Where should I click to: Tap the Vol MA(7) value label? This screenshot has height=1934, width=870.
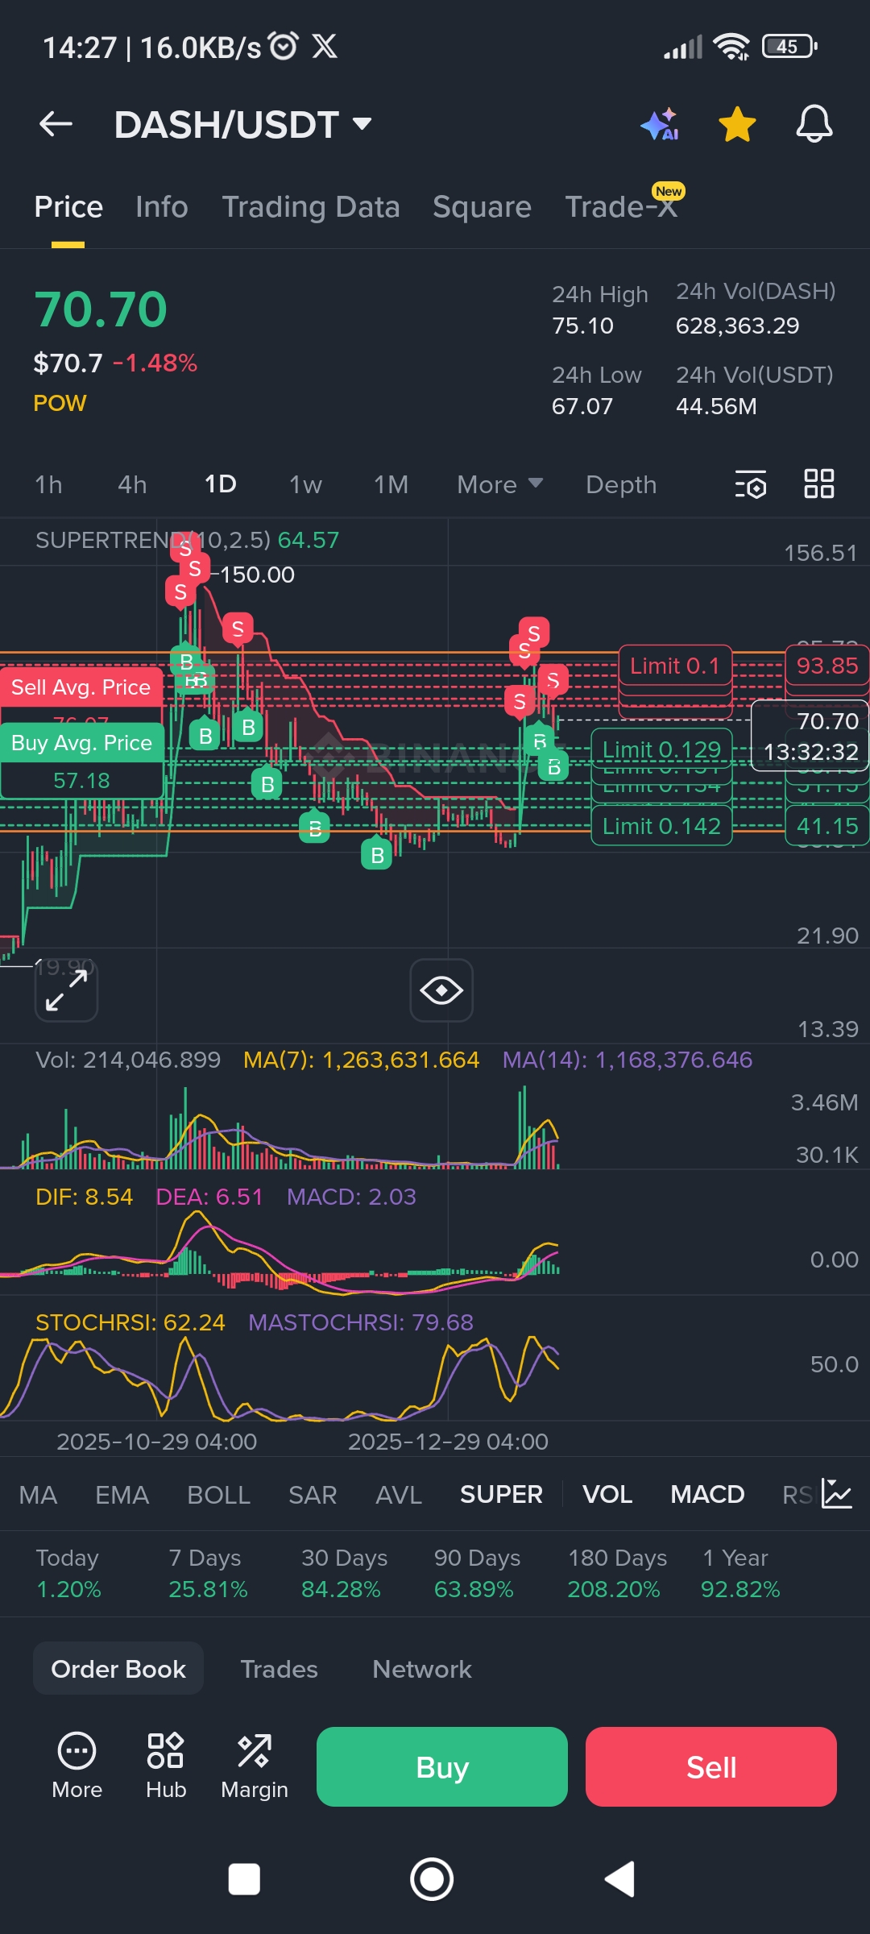(x=361, y=1060)
